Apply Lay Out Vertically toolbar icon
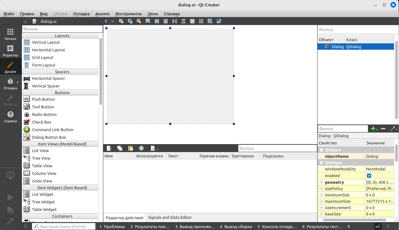This screenshot has width=399, height=230. tap(165, 21)
